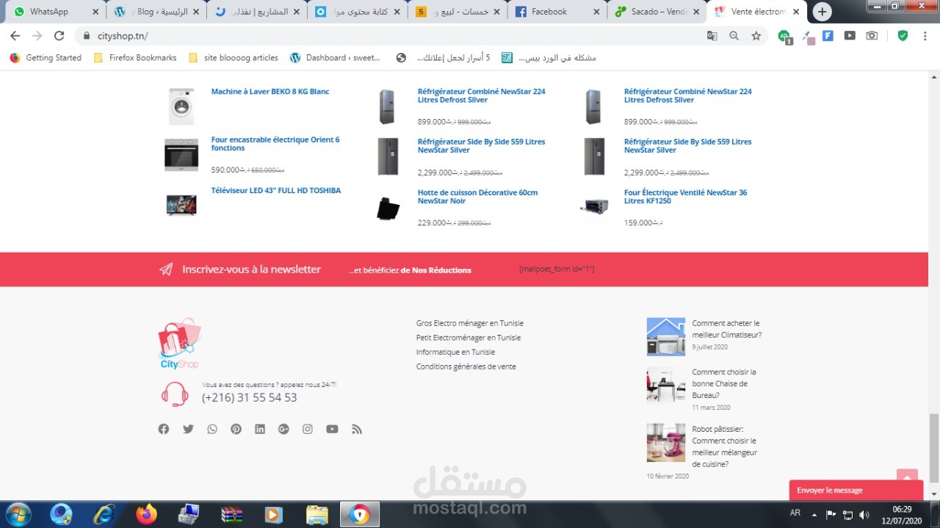Open the RSS feed footer icon
The width and height of the screenshot is (940, 528).
click(357, 429)
